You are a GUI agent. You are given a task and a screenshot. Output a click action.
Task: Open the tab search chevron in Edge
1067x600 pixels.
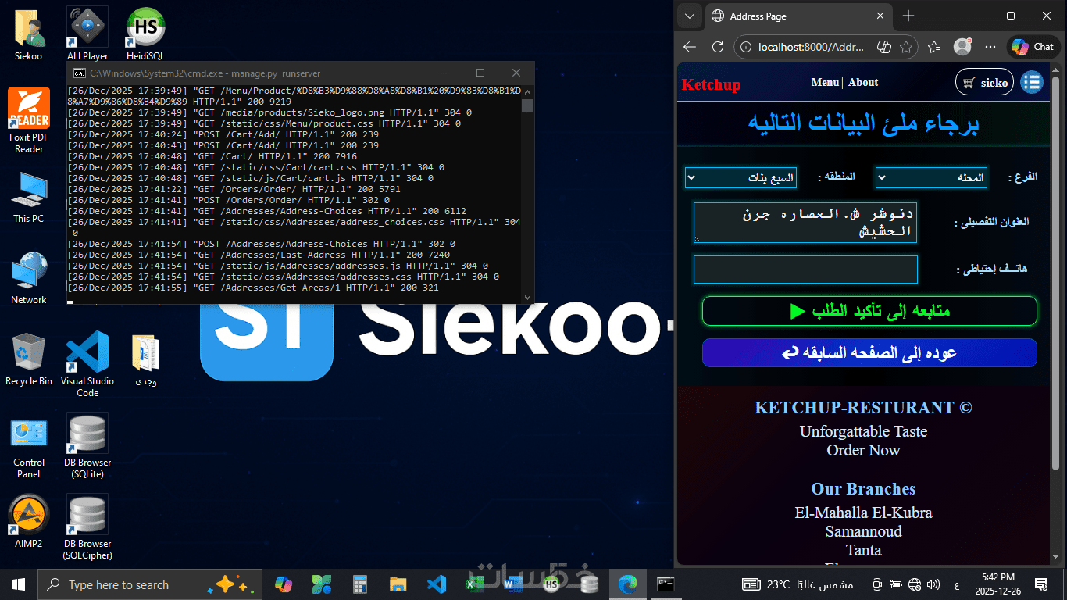689,16
